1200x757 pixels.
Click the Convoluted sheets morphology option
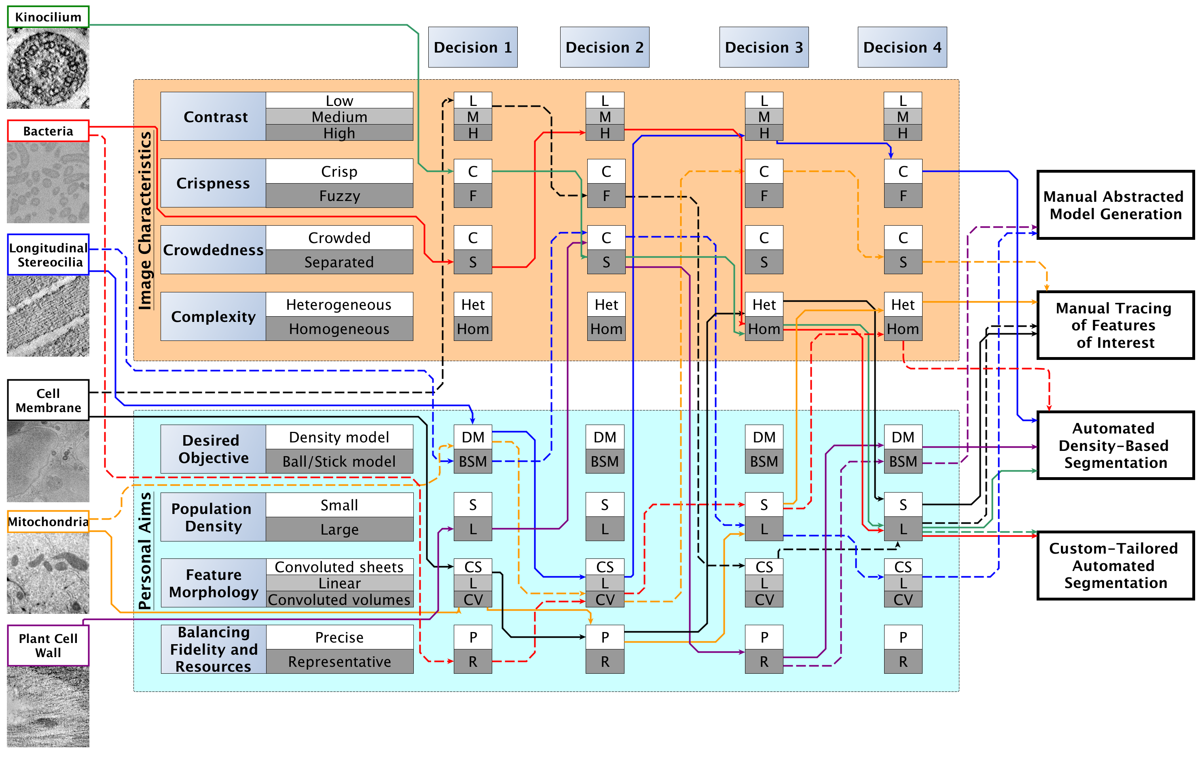(339, 567)
